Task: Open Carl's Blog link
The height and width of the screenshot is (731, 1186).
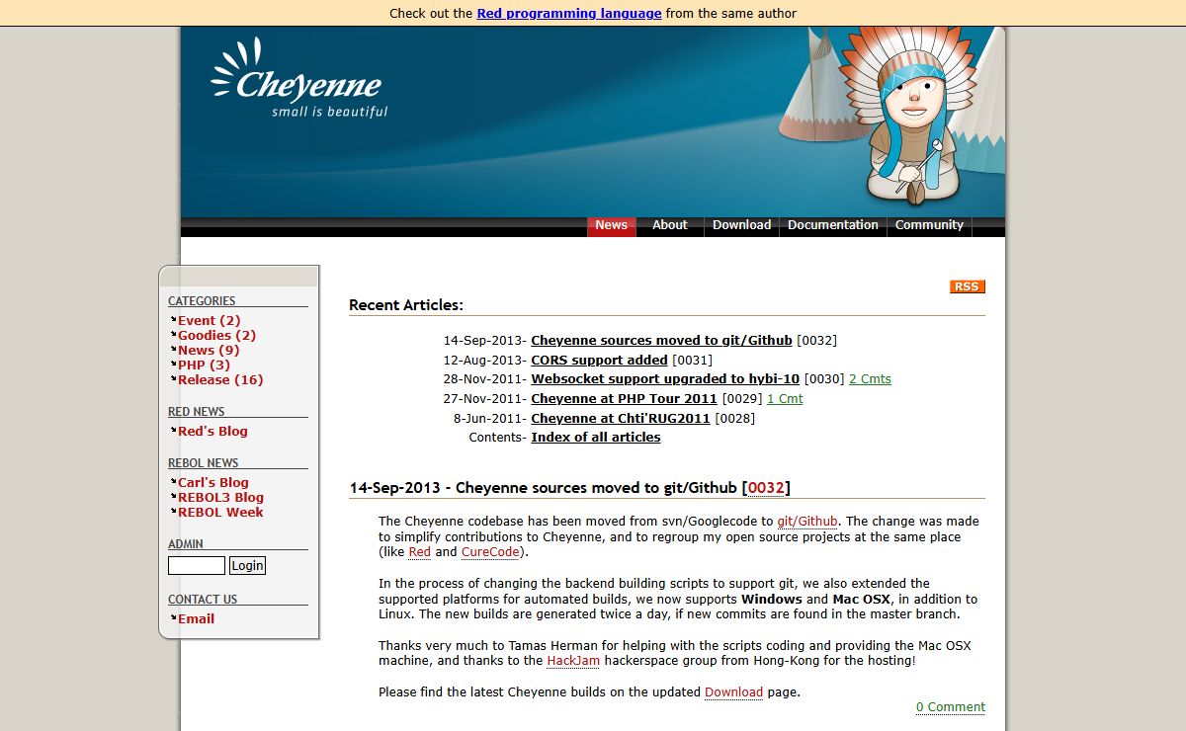Action: 213,483
